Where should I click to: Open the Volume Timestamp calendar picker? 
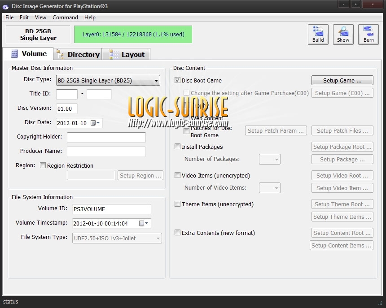click(x=144, y=223)
